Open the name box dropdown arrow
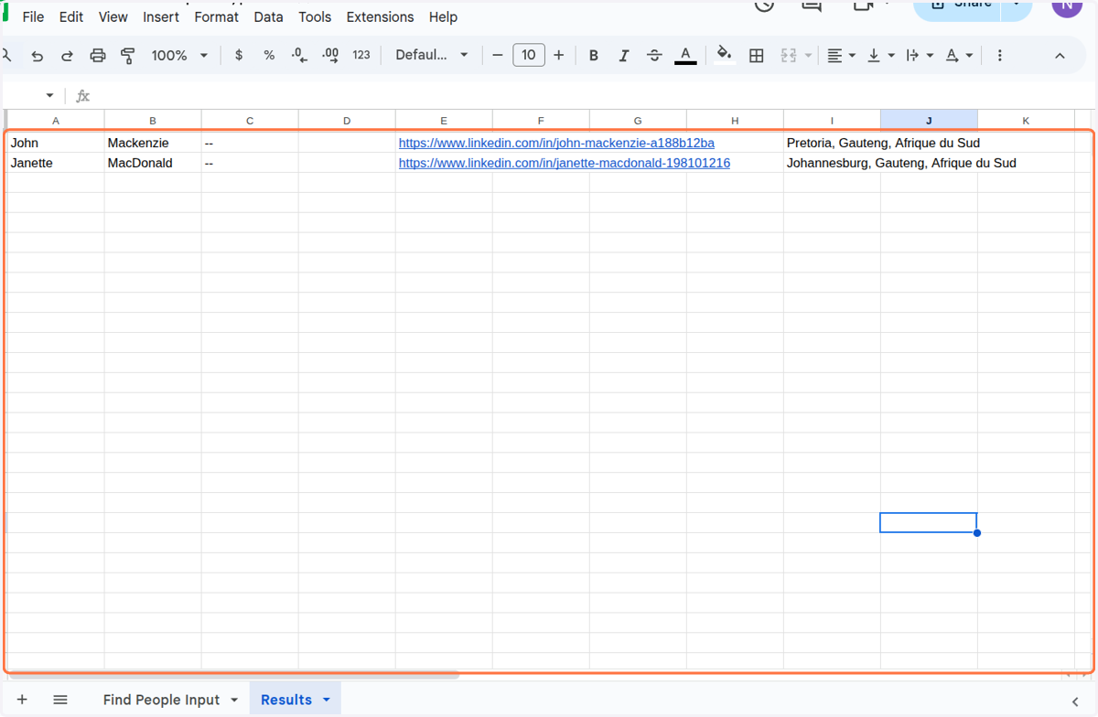This screenshot has height=717, width=1098. tap(49, 96)
